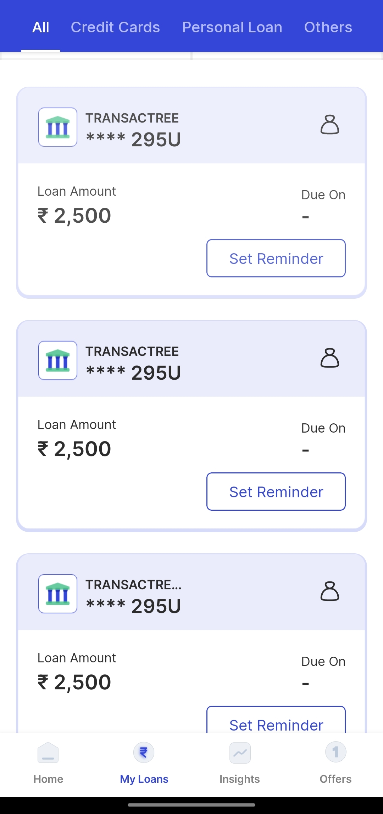The width and height of the screenshot is (383, 814).
Task: Tap the profile icon on the third loan card
Action: coord(330,591)
